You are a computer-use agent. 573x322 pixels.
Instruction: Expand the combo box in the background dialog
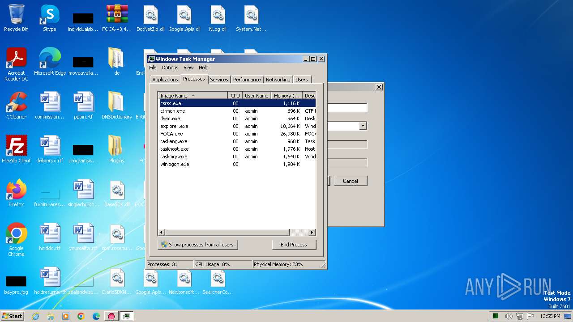tap(363, 126)
